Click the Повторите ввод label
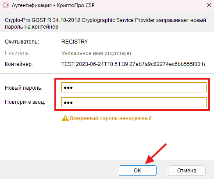 pyautogui.click(x=25, y=102)
